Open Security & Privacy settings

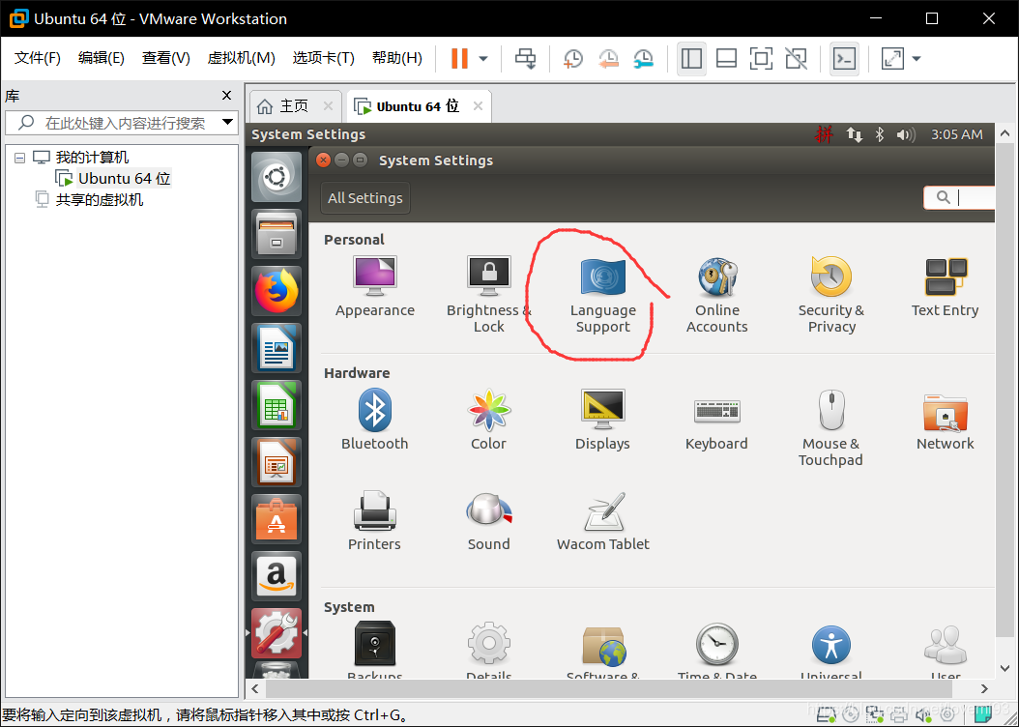click(x=831, y=294)
